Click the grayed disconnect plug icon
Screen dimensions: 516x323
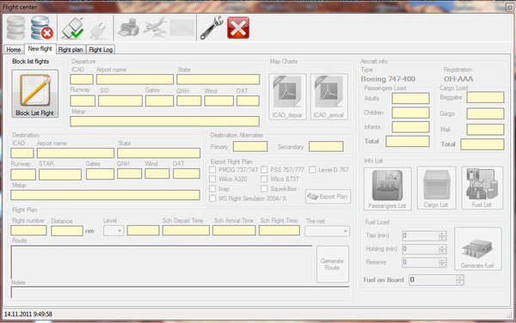tap(98, 31)
